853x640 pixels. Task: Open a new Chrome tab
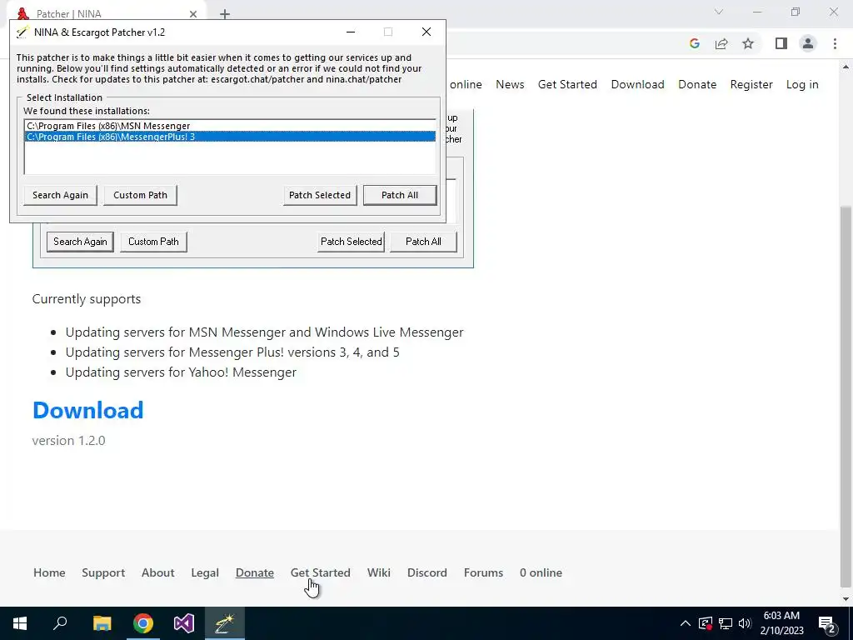point(225,14)
